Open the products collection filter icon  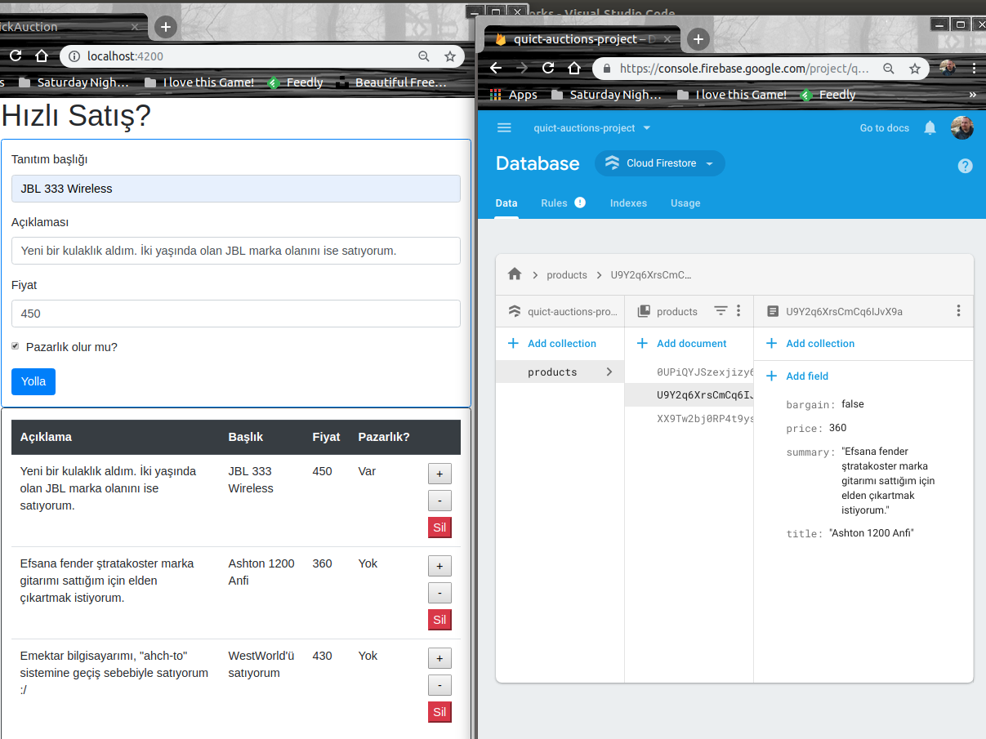pos(721,311)
